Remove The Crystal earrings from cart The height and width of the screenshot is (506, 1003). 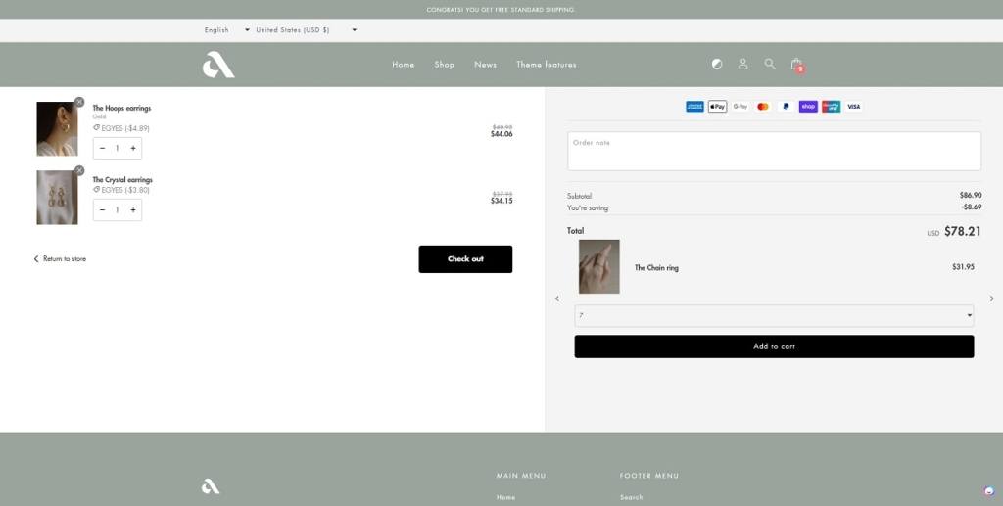(79, 170)
